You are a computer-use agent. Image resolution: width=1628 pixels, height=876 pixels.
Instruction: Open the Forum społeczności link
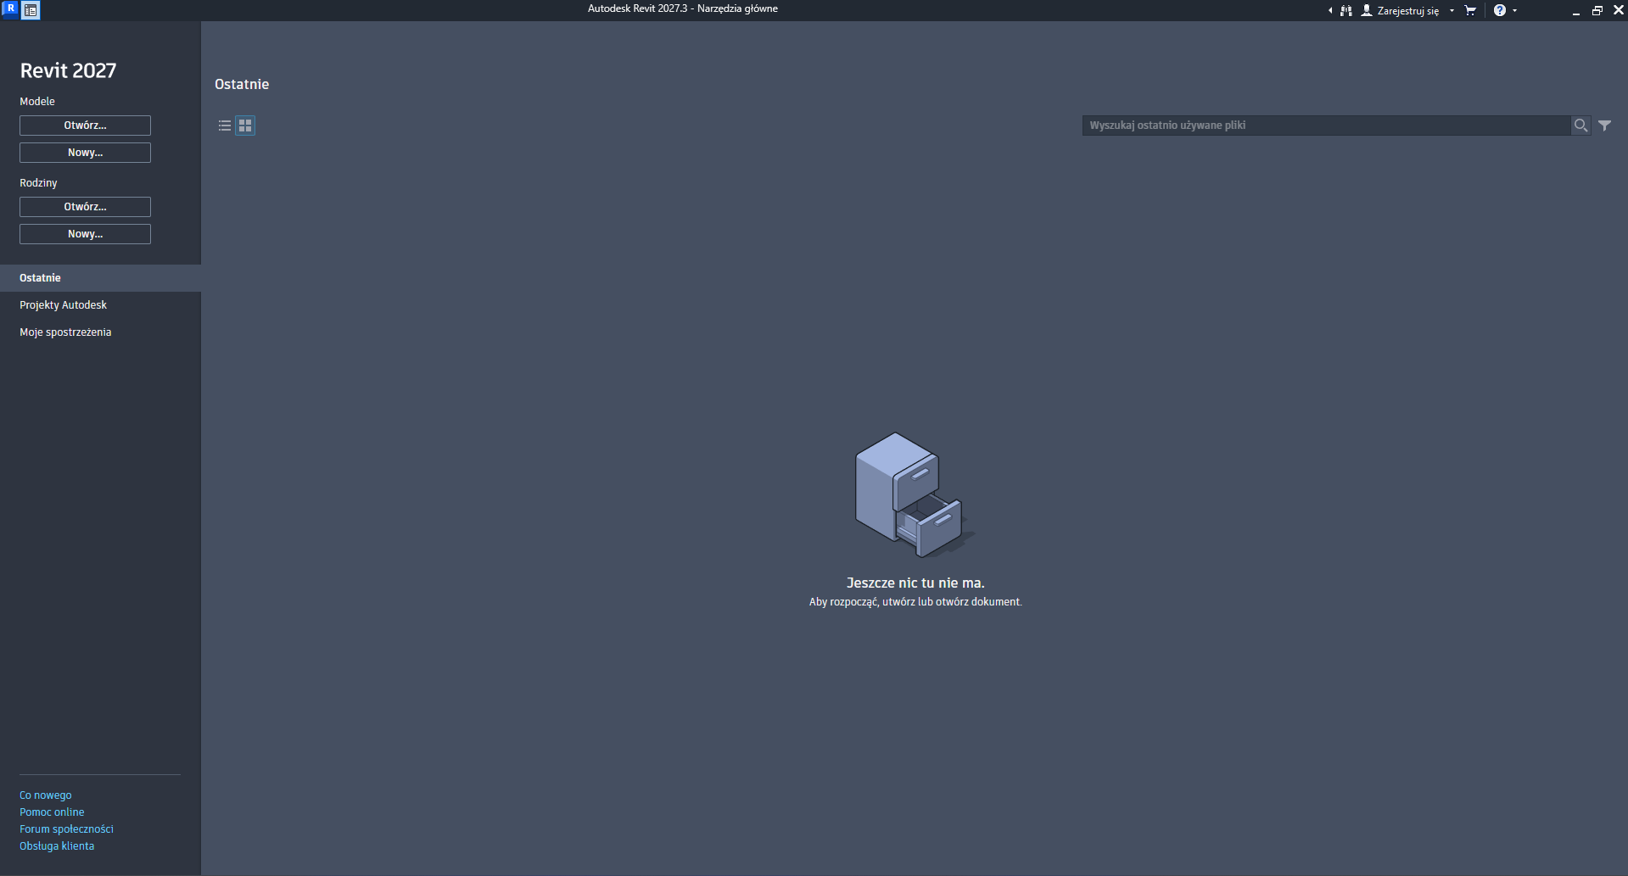click(x=66, y=829)
